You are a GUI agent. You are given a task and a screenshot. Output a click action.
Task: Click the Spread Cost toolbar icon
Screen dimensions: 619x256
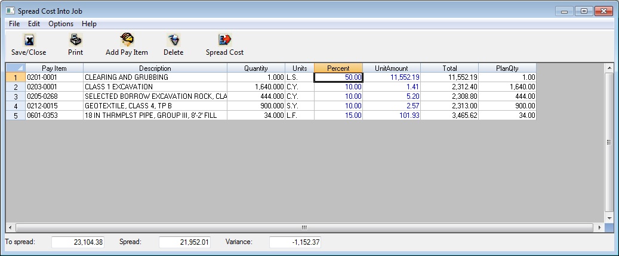224,40
